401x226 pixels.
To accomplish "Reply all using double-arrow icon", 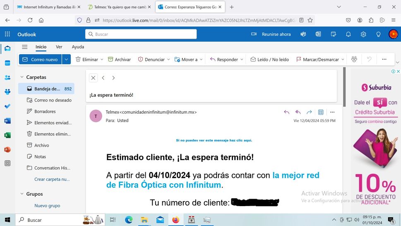I will pos(298,112).
